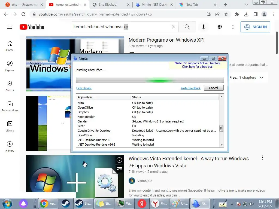Add Vista video to queue
Screen dimensions: 279x209
coord(119,169)
